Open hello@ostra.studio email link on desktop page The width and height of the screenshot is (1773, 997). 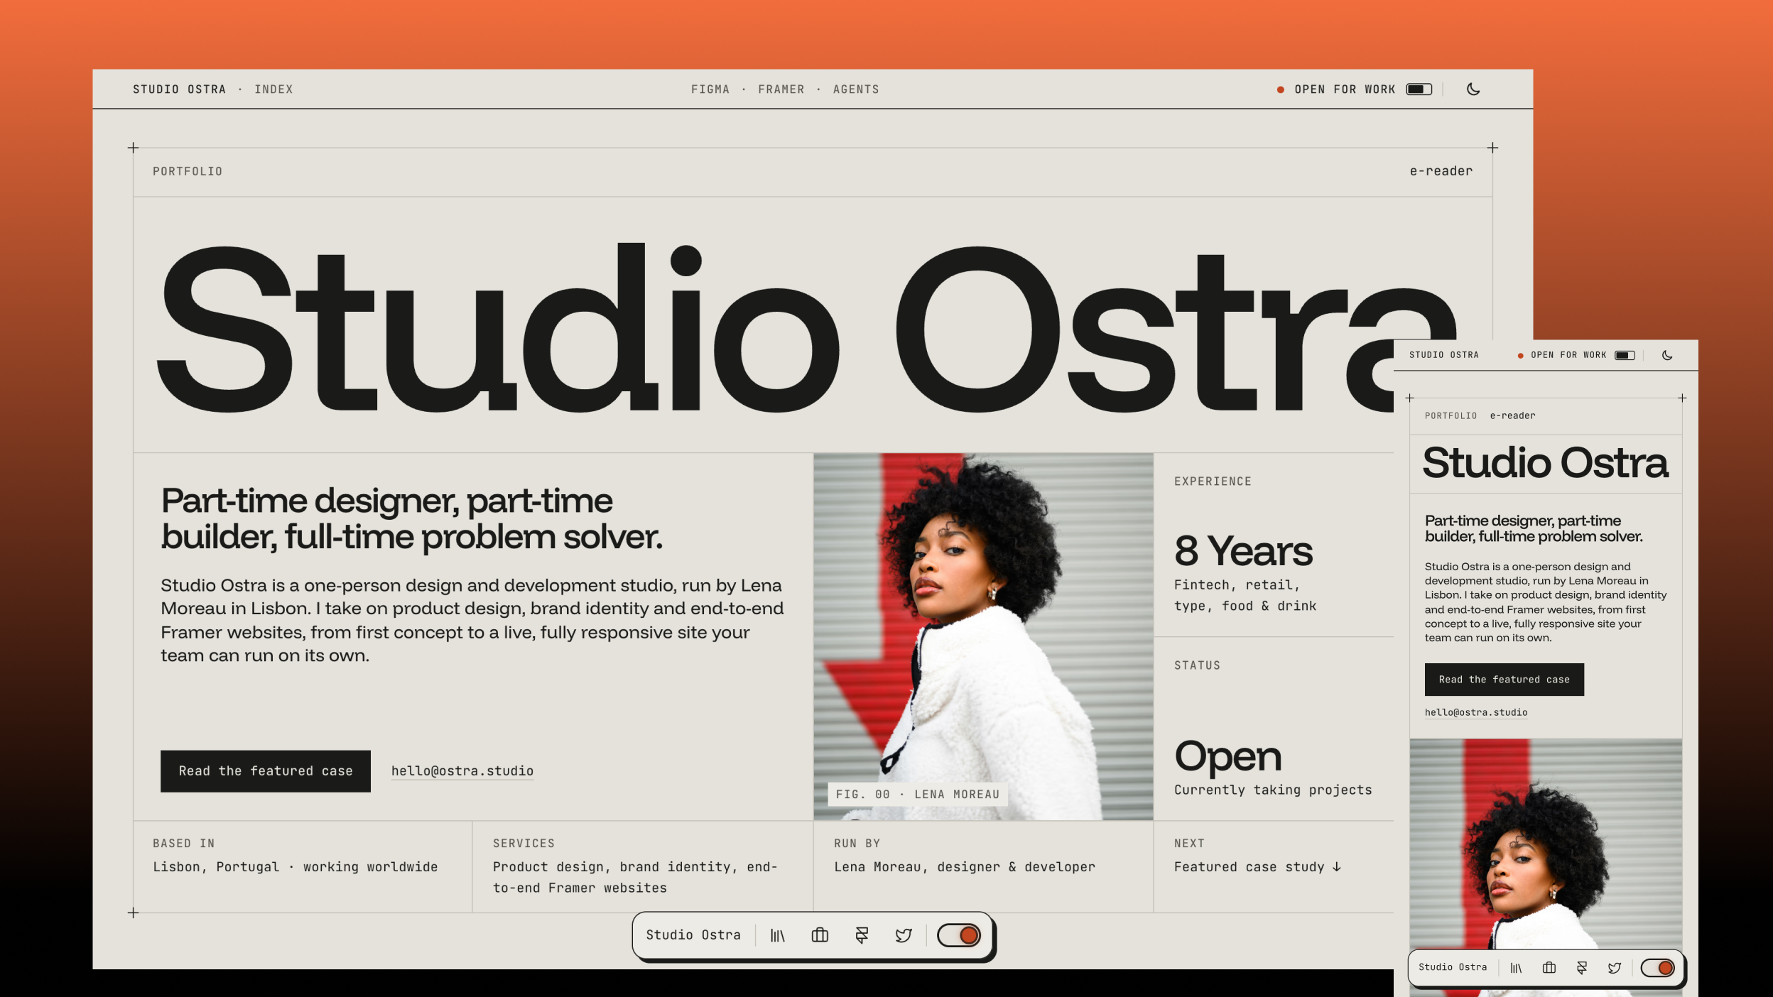click(462, 771)
